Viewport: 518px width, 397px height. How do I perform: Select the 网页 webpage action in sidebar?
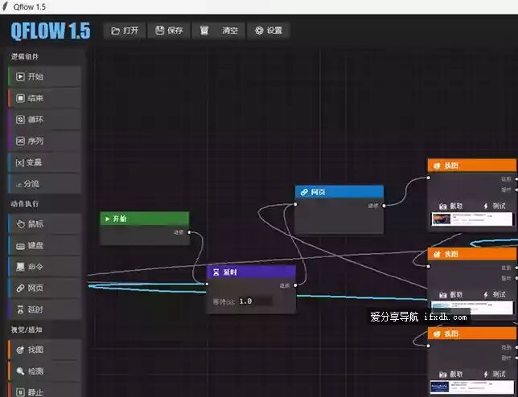pyautogui.click(x=44, y=288)
